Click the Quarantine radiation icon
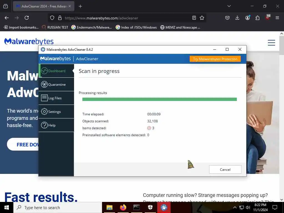Viewport: 284px width, 213px height. (44, 84)
